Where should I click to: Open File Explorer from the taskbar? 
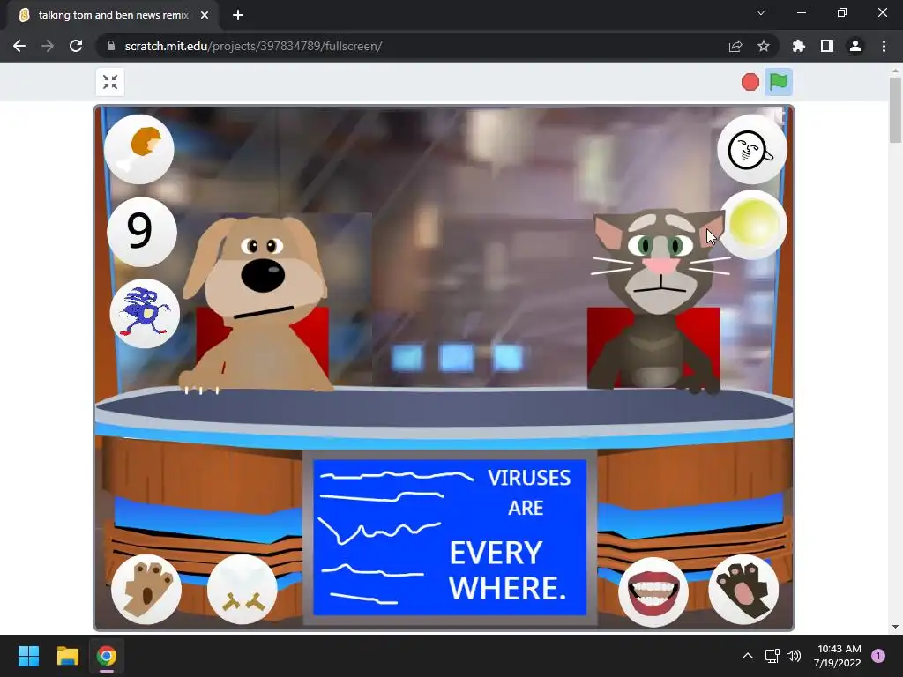click(x=67, y=656)
